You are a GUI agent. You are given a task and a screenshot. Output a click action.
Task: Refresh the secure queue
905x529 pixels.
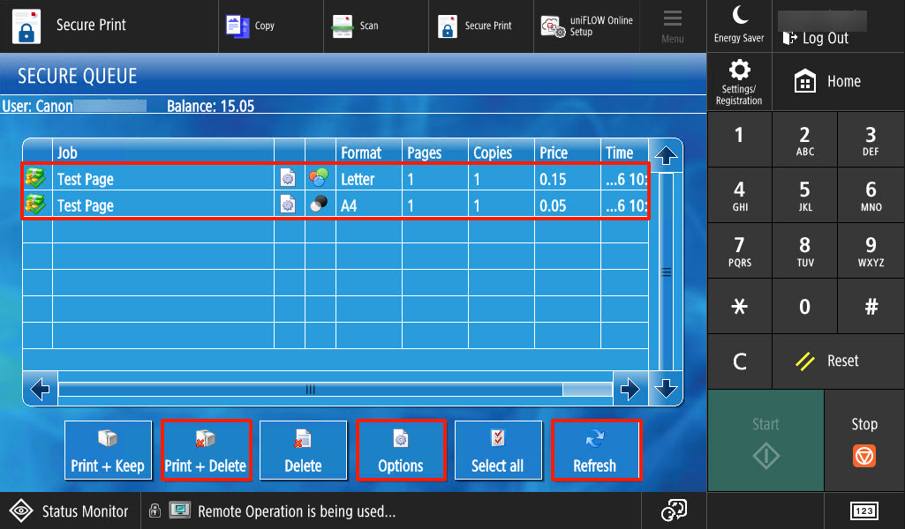595,450
